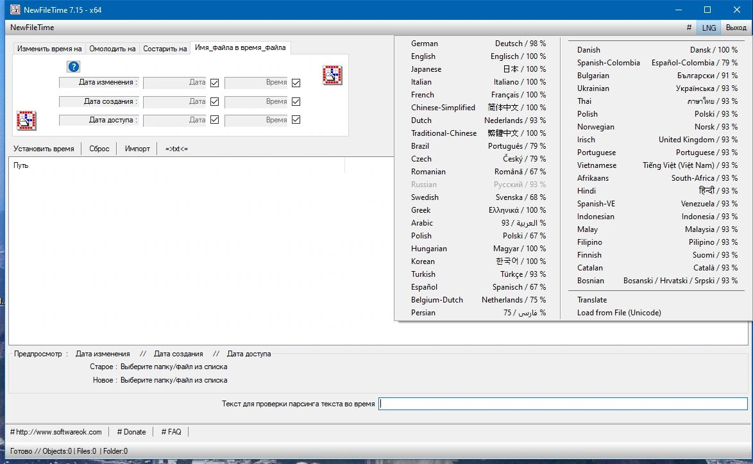Viewport: 753px width, 464px height.
Task: Toggle the Дата checkbox for Дата изменения
Action: (215, 83)
